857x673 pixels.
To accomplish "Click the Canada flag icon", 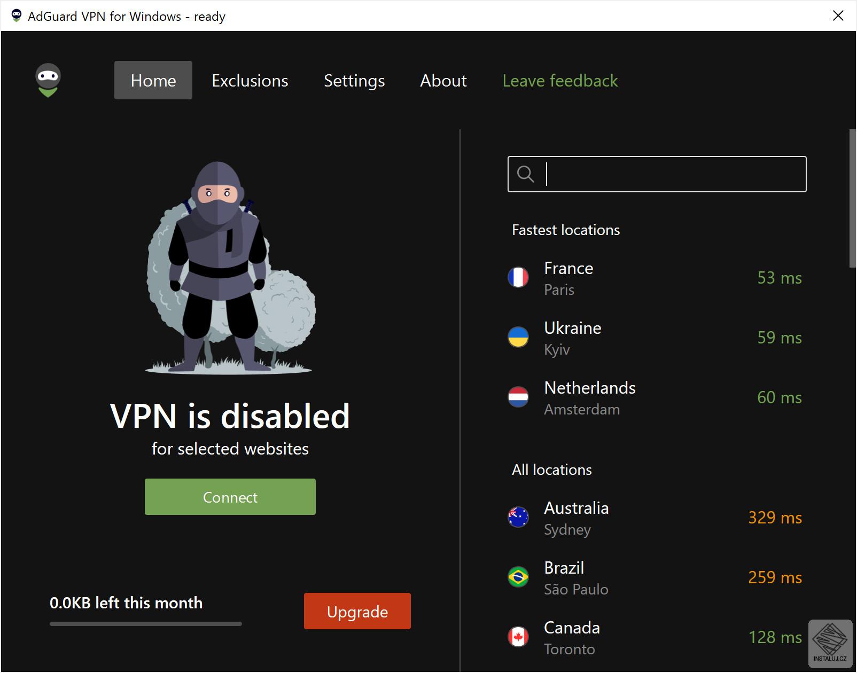I will point(518,637).
